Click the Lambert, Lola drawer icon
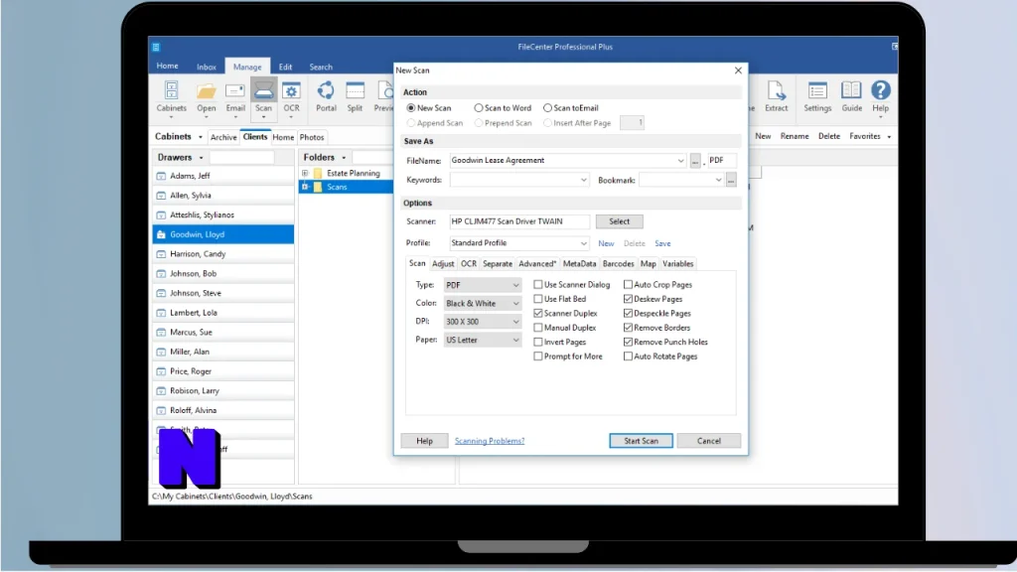 click(x=161, y=313)
